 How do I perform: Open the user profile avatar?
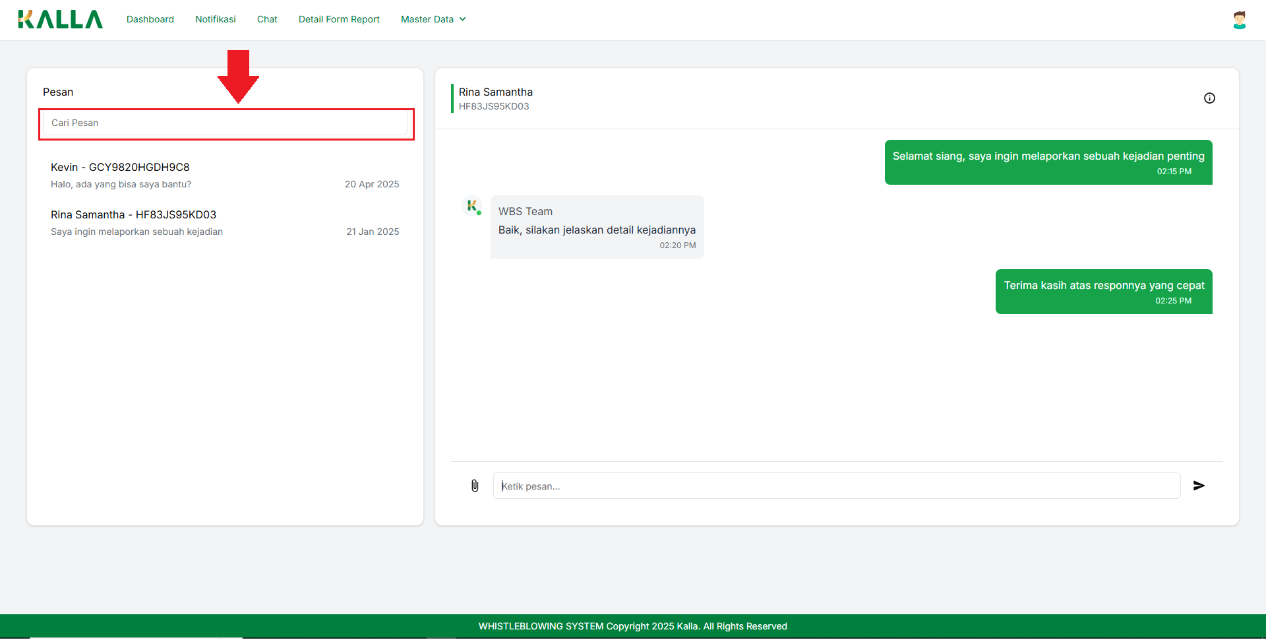pos(1239,20)
